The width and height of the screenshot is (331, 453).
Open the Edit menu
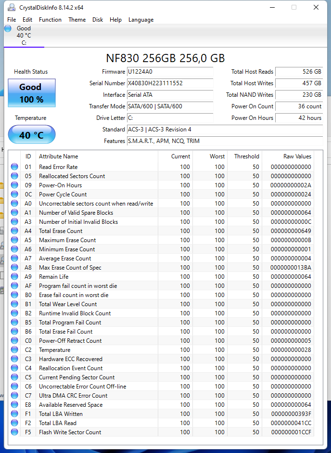click(x=27, y=20)
